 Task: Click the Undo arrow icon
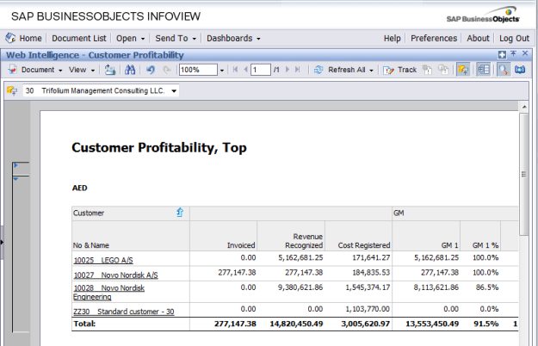pos(151,70)
